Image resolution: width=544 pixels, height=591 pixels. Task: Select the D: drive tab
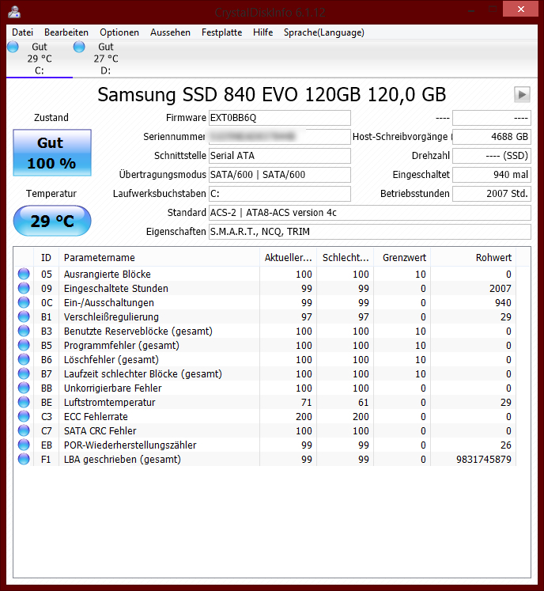pos(106,59)
